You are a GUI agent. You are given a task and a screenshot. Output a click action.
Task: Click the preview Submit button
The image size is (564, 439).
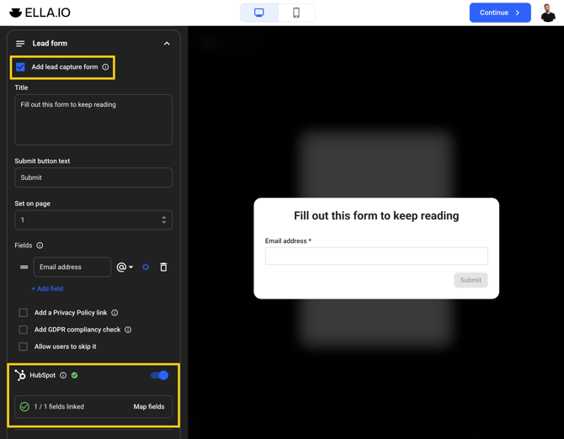(x=471, y=280)
